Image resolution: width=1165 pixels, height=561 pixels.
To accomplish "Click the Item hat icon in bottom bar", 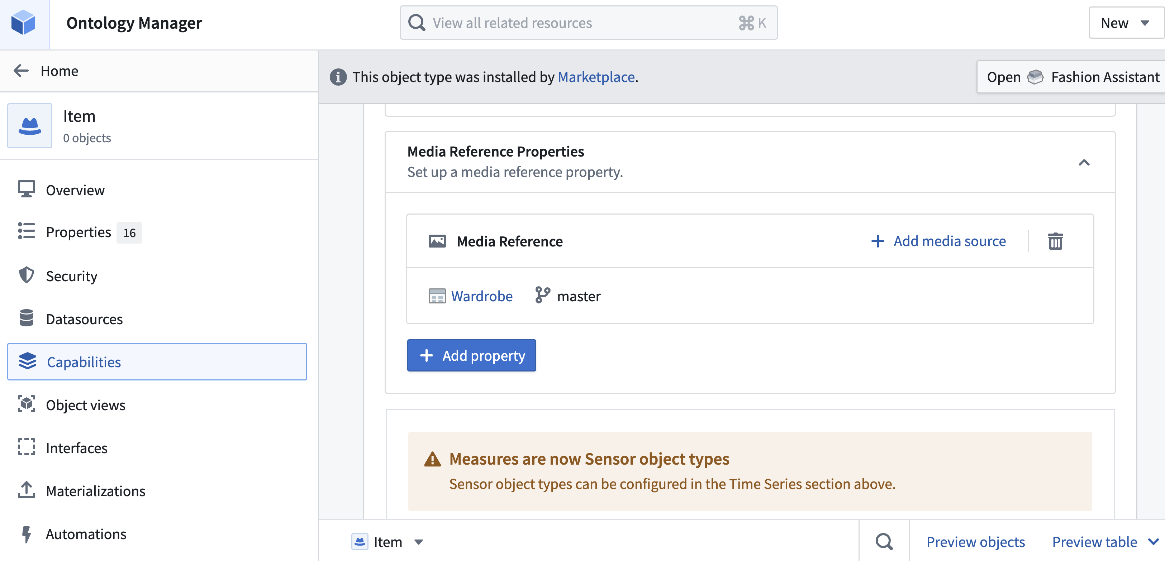I will point(360,541).
